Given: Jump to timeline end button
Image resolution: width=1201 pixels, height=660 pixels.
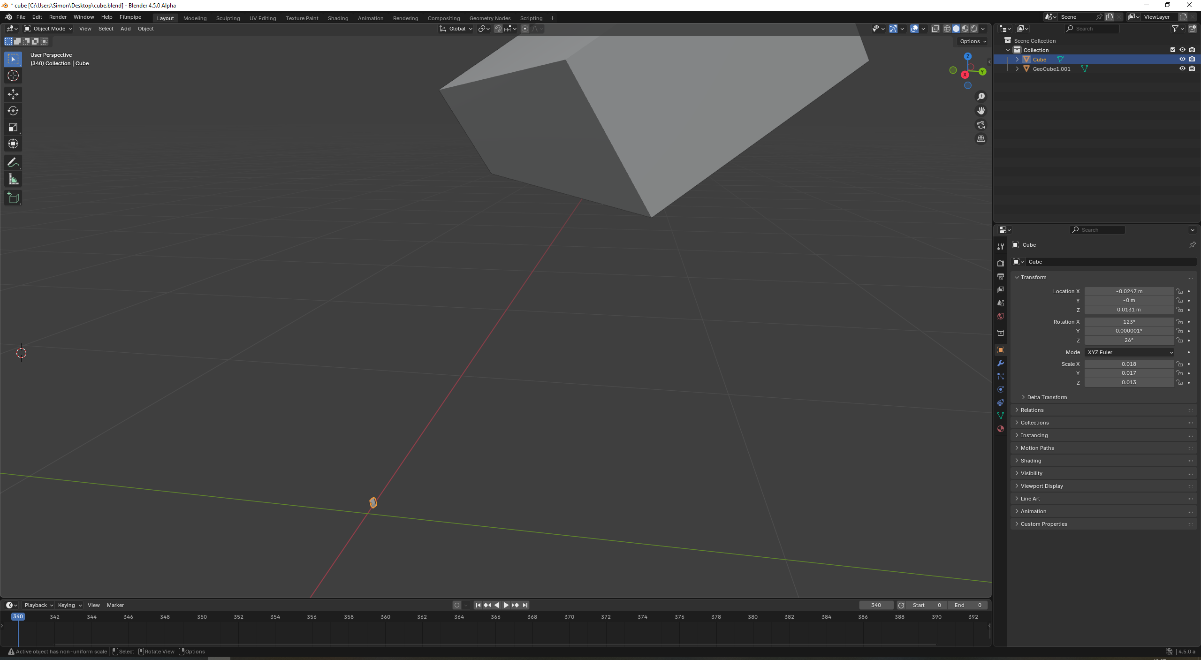Looking at the screenshot, I should [x=525, y=605].
